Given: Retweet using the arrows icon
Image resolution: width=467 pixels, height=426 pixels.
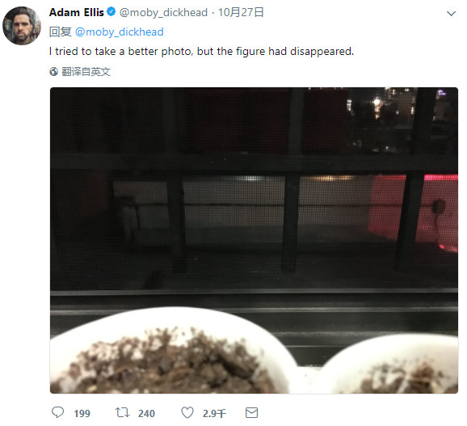Looking at the screenshot, I should click(122, 412).
